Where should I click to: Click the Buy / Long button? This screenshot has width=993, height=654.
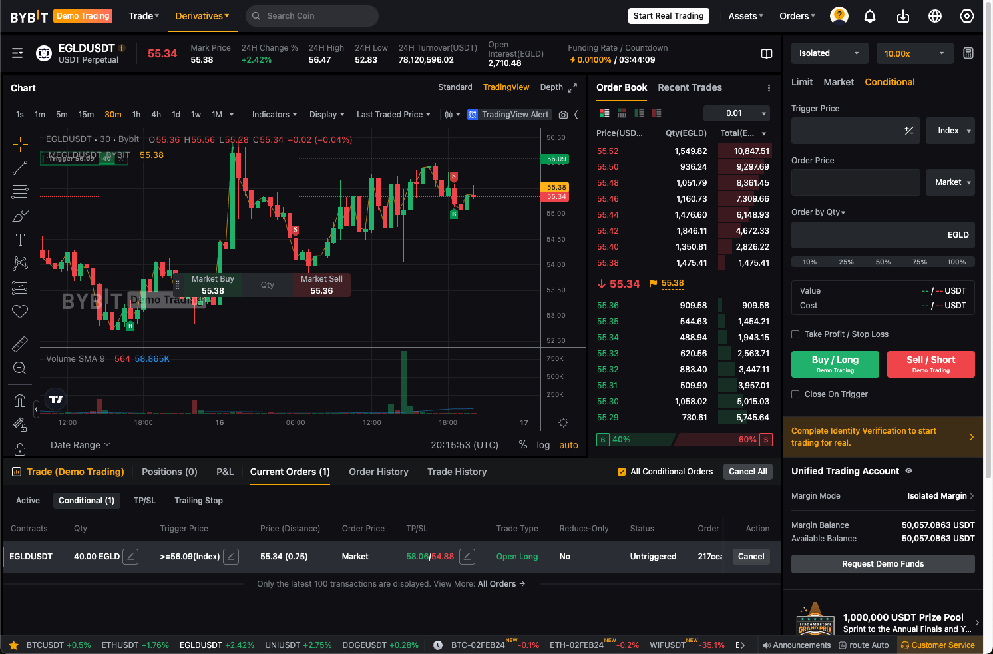click(835, 364)
